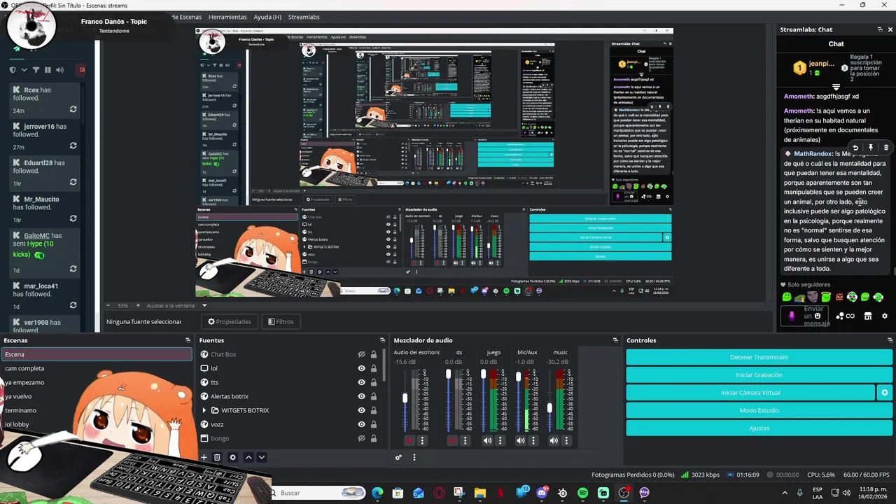This screenshot has height=504, width=896.
Task: Show the bongo source
Action: (x=362, y=438)
